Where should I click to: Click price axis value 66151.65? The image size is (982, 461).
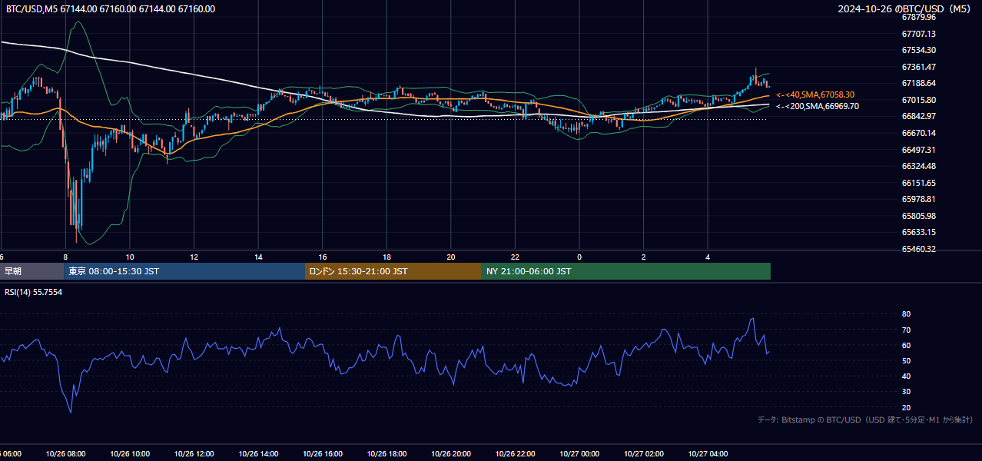919,183
